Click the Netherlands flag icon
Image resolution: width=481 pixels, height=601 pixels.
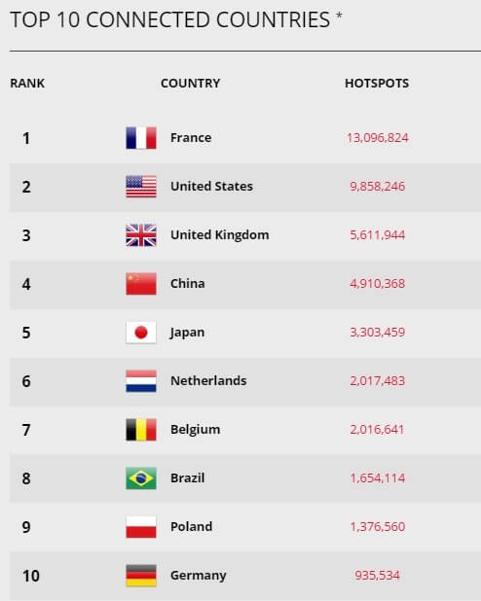pyautogui.click(x=141, y=381)
